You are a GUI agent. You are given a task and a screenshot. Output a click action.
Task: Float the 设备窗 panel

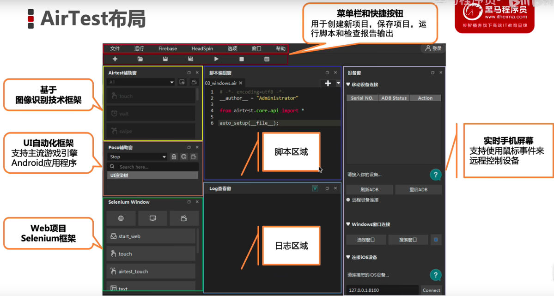coord(432,73)
